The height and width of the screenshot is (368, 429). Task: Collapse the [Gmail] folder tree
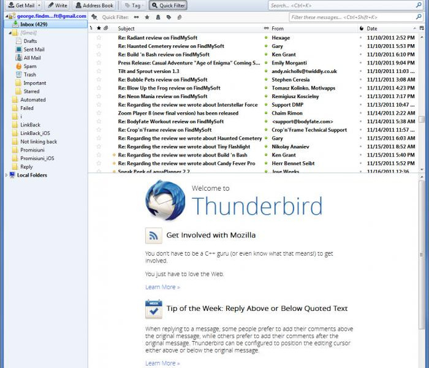[x=10, y=33]
